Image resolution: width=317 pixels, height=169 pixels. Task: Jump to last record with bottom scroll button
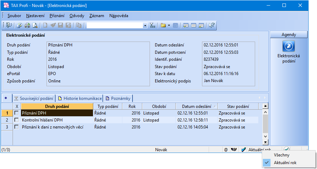265,142
